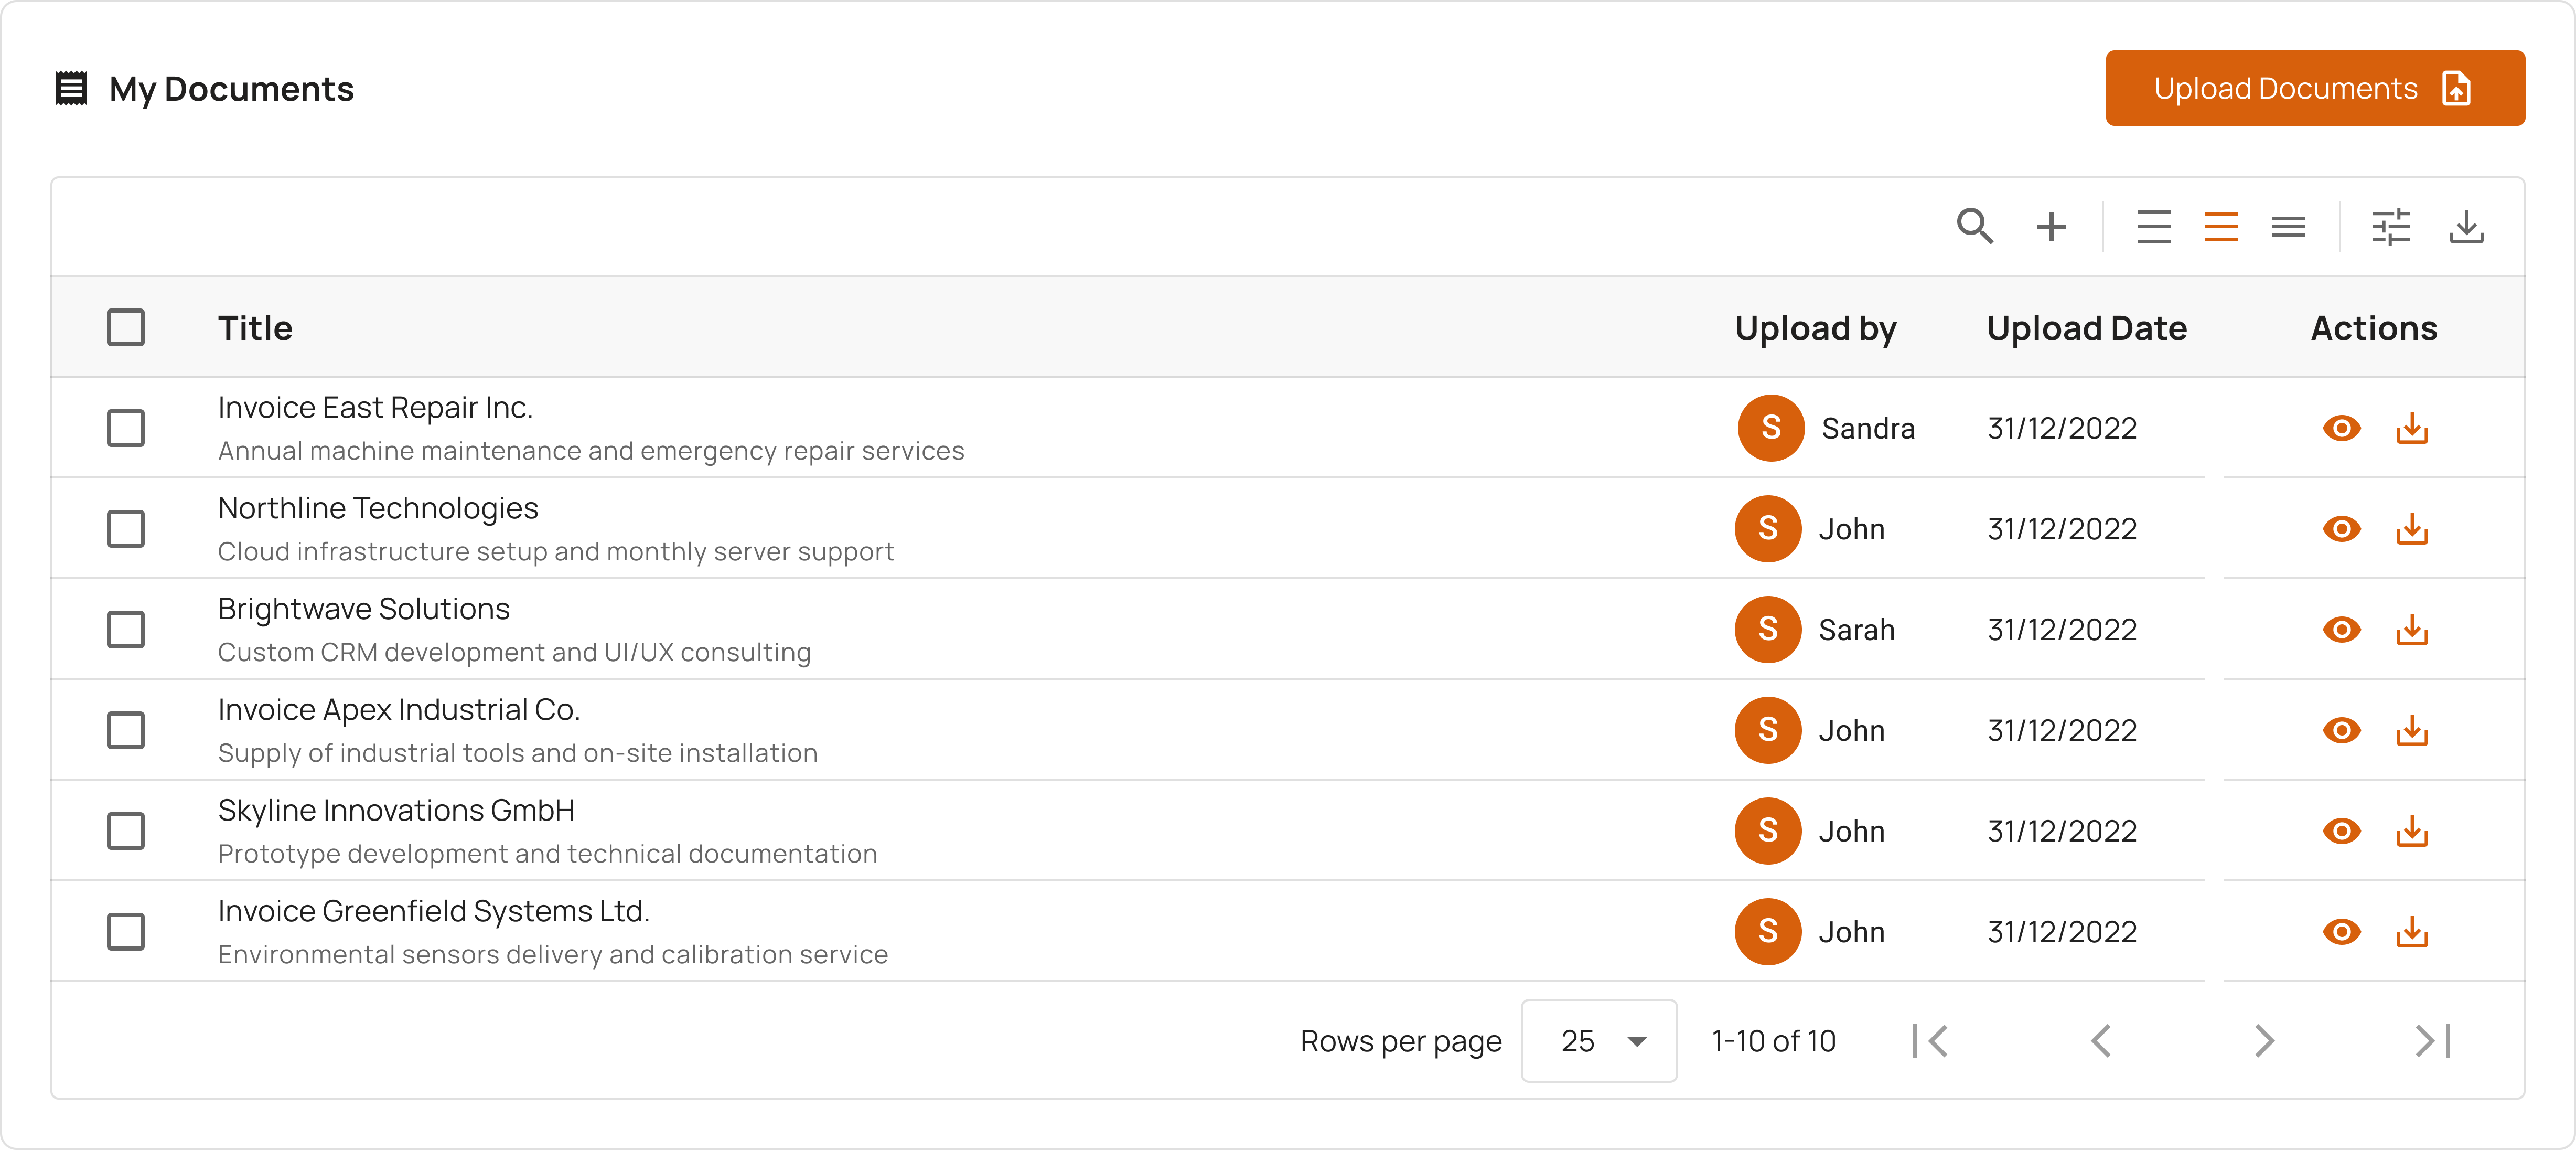
Task: Click the Upload Documents button
Action: click(2314, 88)
